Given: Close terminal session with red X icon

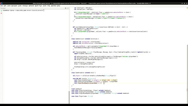Looking at the screenshot, I should click(x=1, y=13).
